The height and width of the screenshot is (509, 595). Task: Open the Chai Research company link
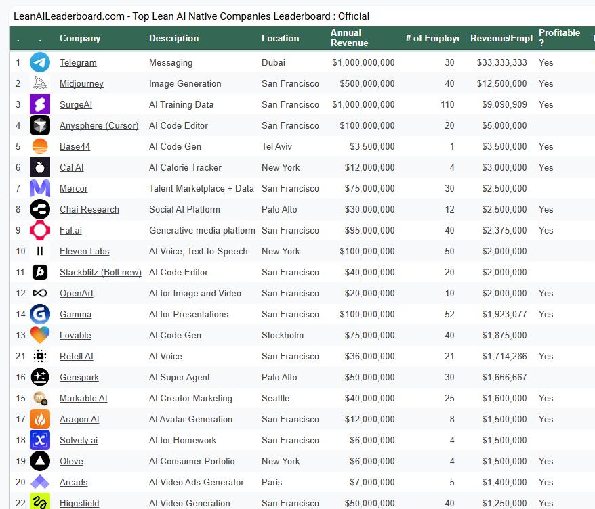pos(89,209)
